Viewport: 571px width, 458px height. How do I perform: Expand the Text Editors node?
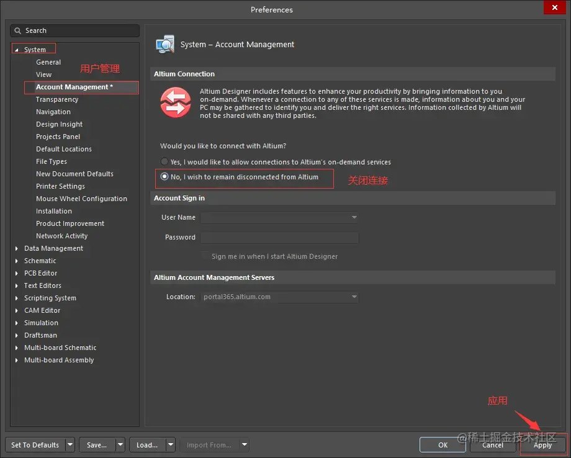coord(16,285)
